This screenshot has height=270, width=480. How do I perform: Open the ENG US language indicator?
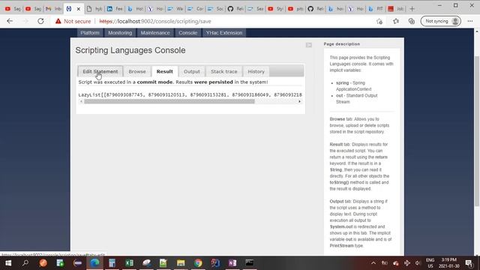click(430, 263)
